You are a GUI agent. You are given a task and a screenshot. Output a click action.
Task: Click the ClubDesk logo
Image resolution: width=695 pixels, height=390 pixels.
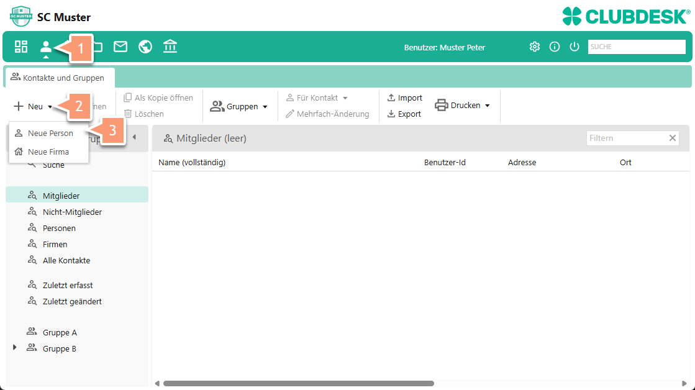tap(626, 16)
